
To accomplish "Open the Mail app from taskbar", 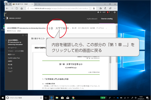I will pyautogui.click(x=68, y=98).
